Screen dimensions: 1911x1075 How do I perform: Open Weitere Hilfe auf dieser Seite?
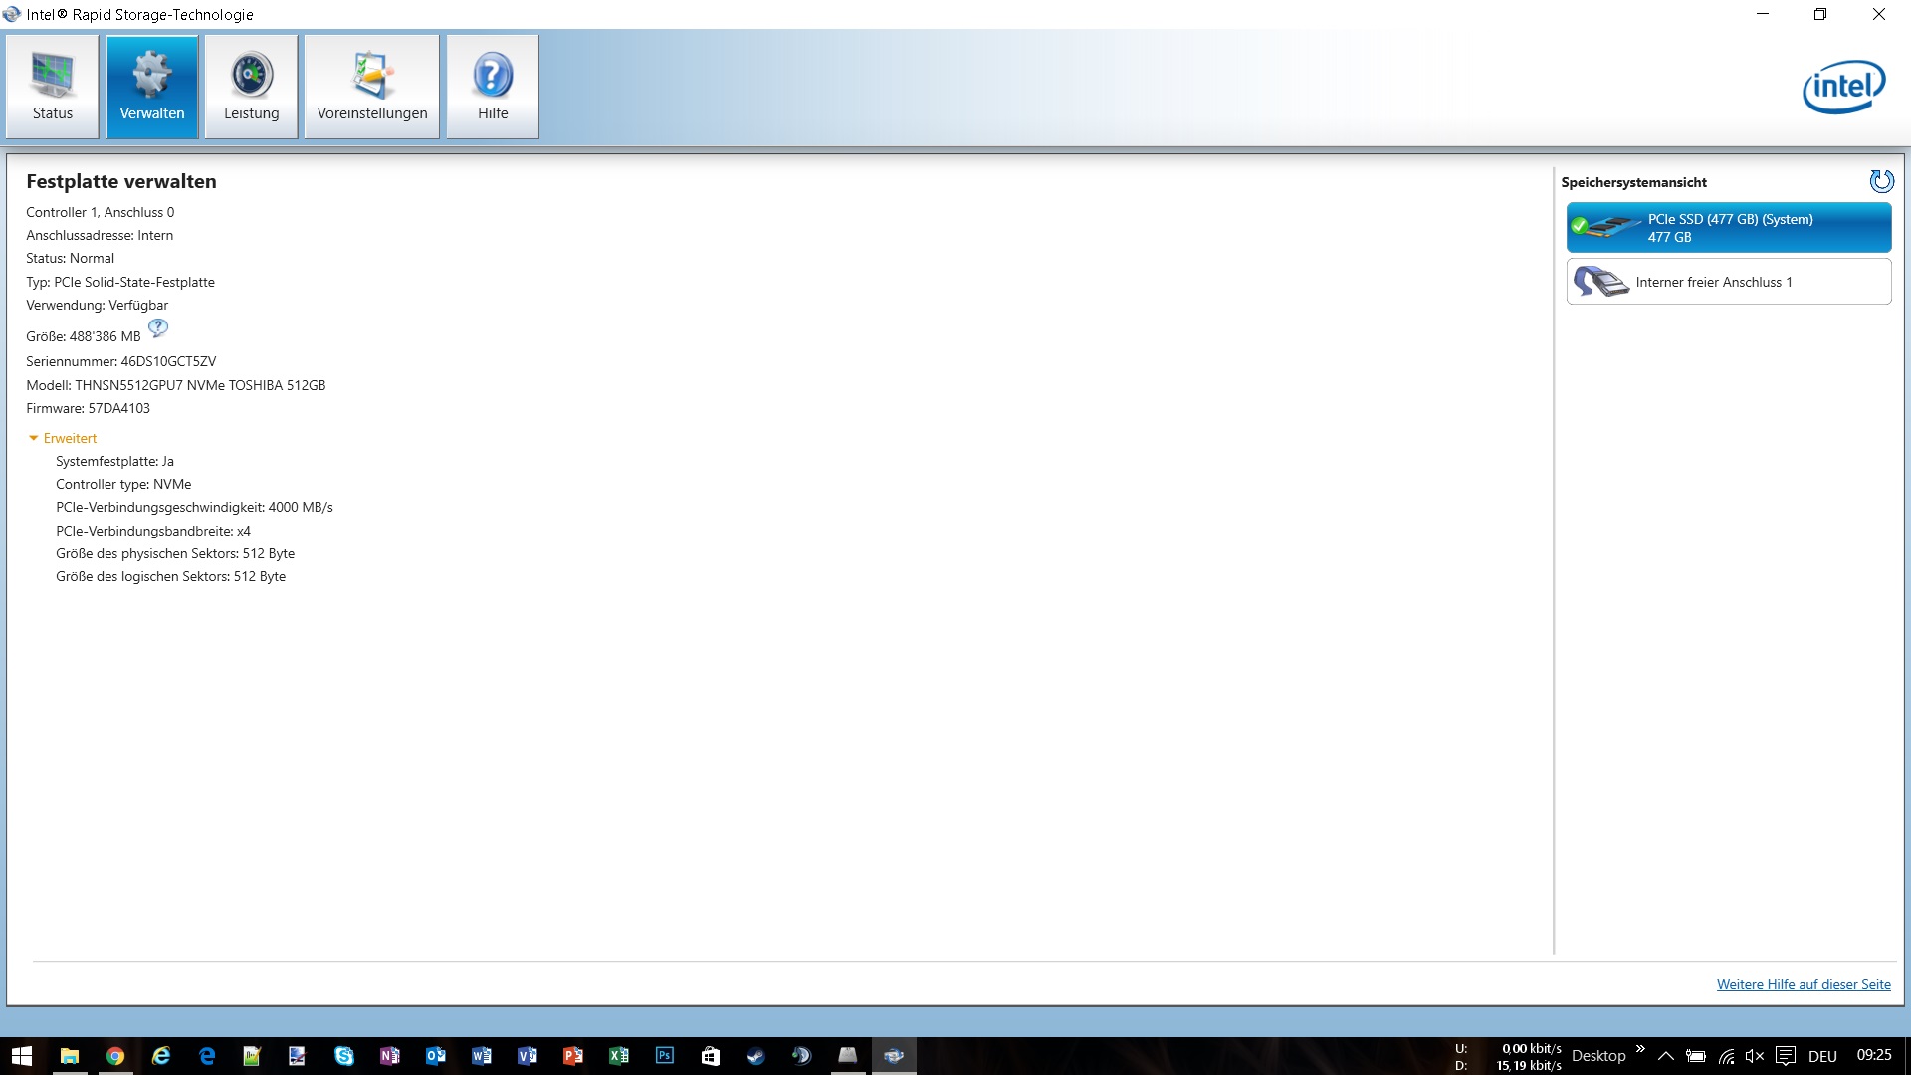tap(1803, 984)
